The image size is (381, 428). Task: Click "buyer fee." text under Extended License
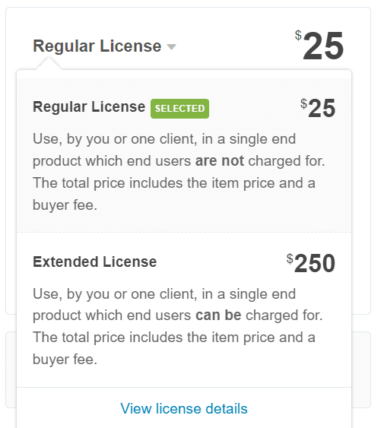click(x=65, y=360)
